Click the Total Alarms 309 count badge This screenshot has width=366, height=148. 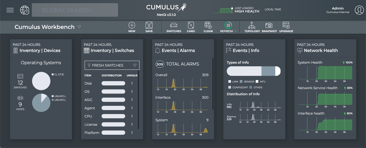[160, 64]
